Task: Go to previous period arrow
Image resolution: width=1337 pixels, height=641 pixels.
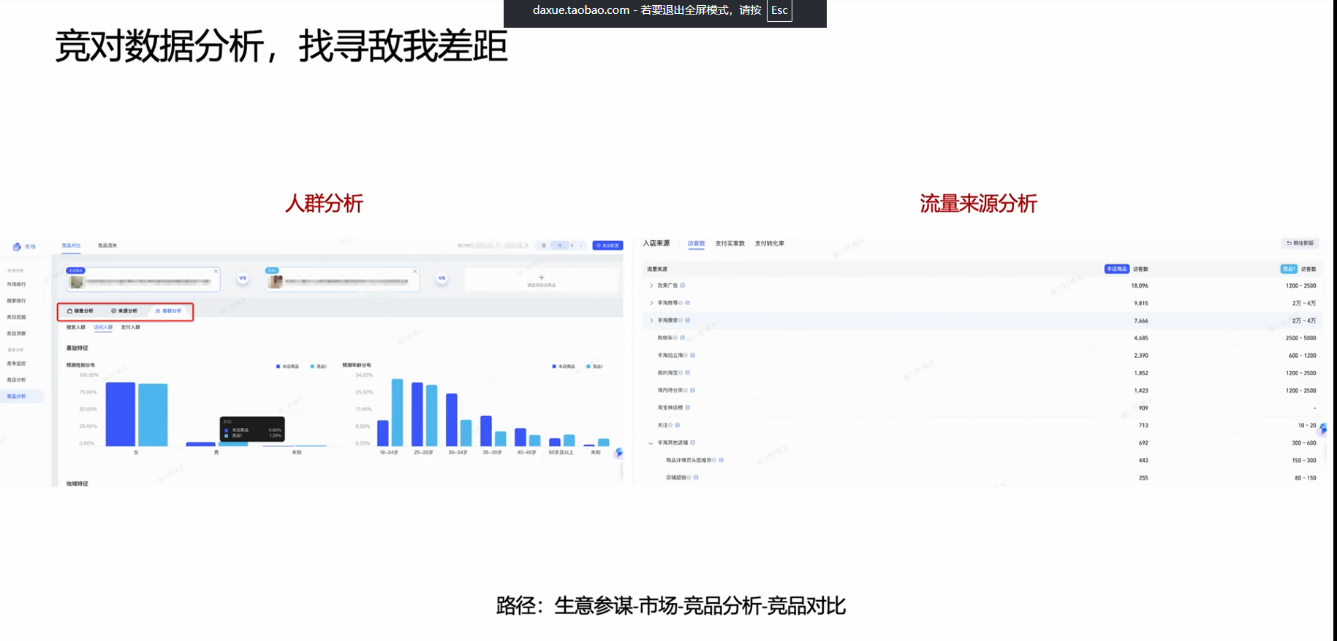Action: coord(572,245)
